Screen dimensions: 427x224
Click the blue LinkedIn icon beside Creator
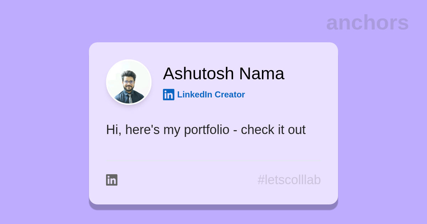pos(169,95)
